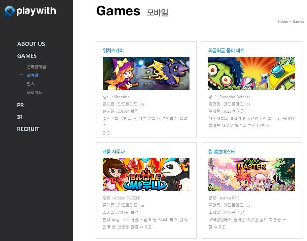This screenshot has width=307, height=241.
Task: Open the PR section
Action: (x=20, y=105)
